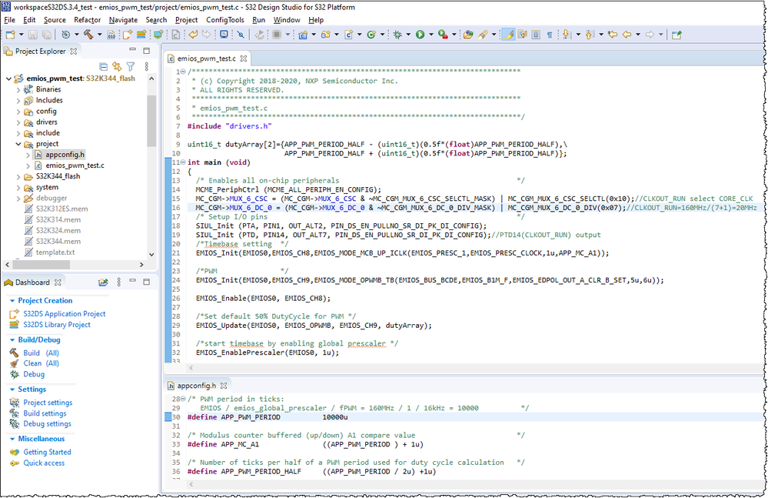768x498 pixels.
Task: Click the New Class green C toolbar icon
Action: click(x=371, y=35)
